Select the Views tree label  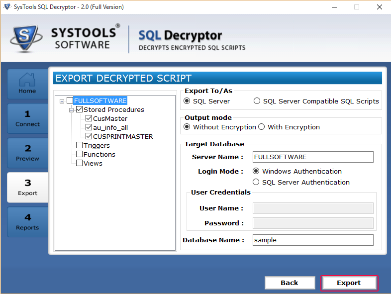point(93,163)
